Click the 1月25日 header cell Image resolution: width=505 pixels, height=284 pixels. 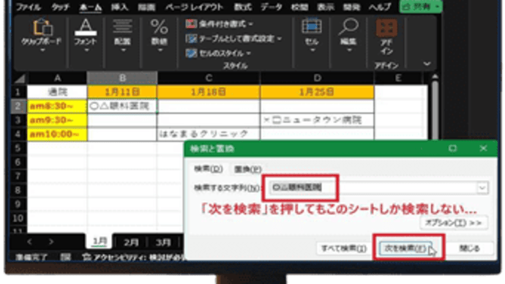click(x=317, y=92)
